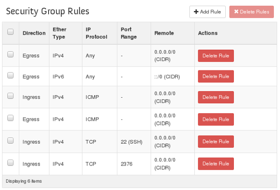This screenshot has width=280, height=190.
Task: Check the Egress IPv4 Any rule checkbox
Action: (10, 54)
